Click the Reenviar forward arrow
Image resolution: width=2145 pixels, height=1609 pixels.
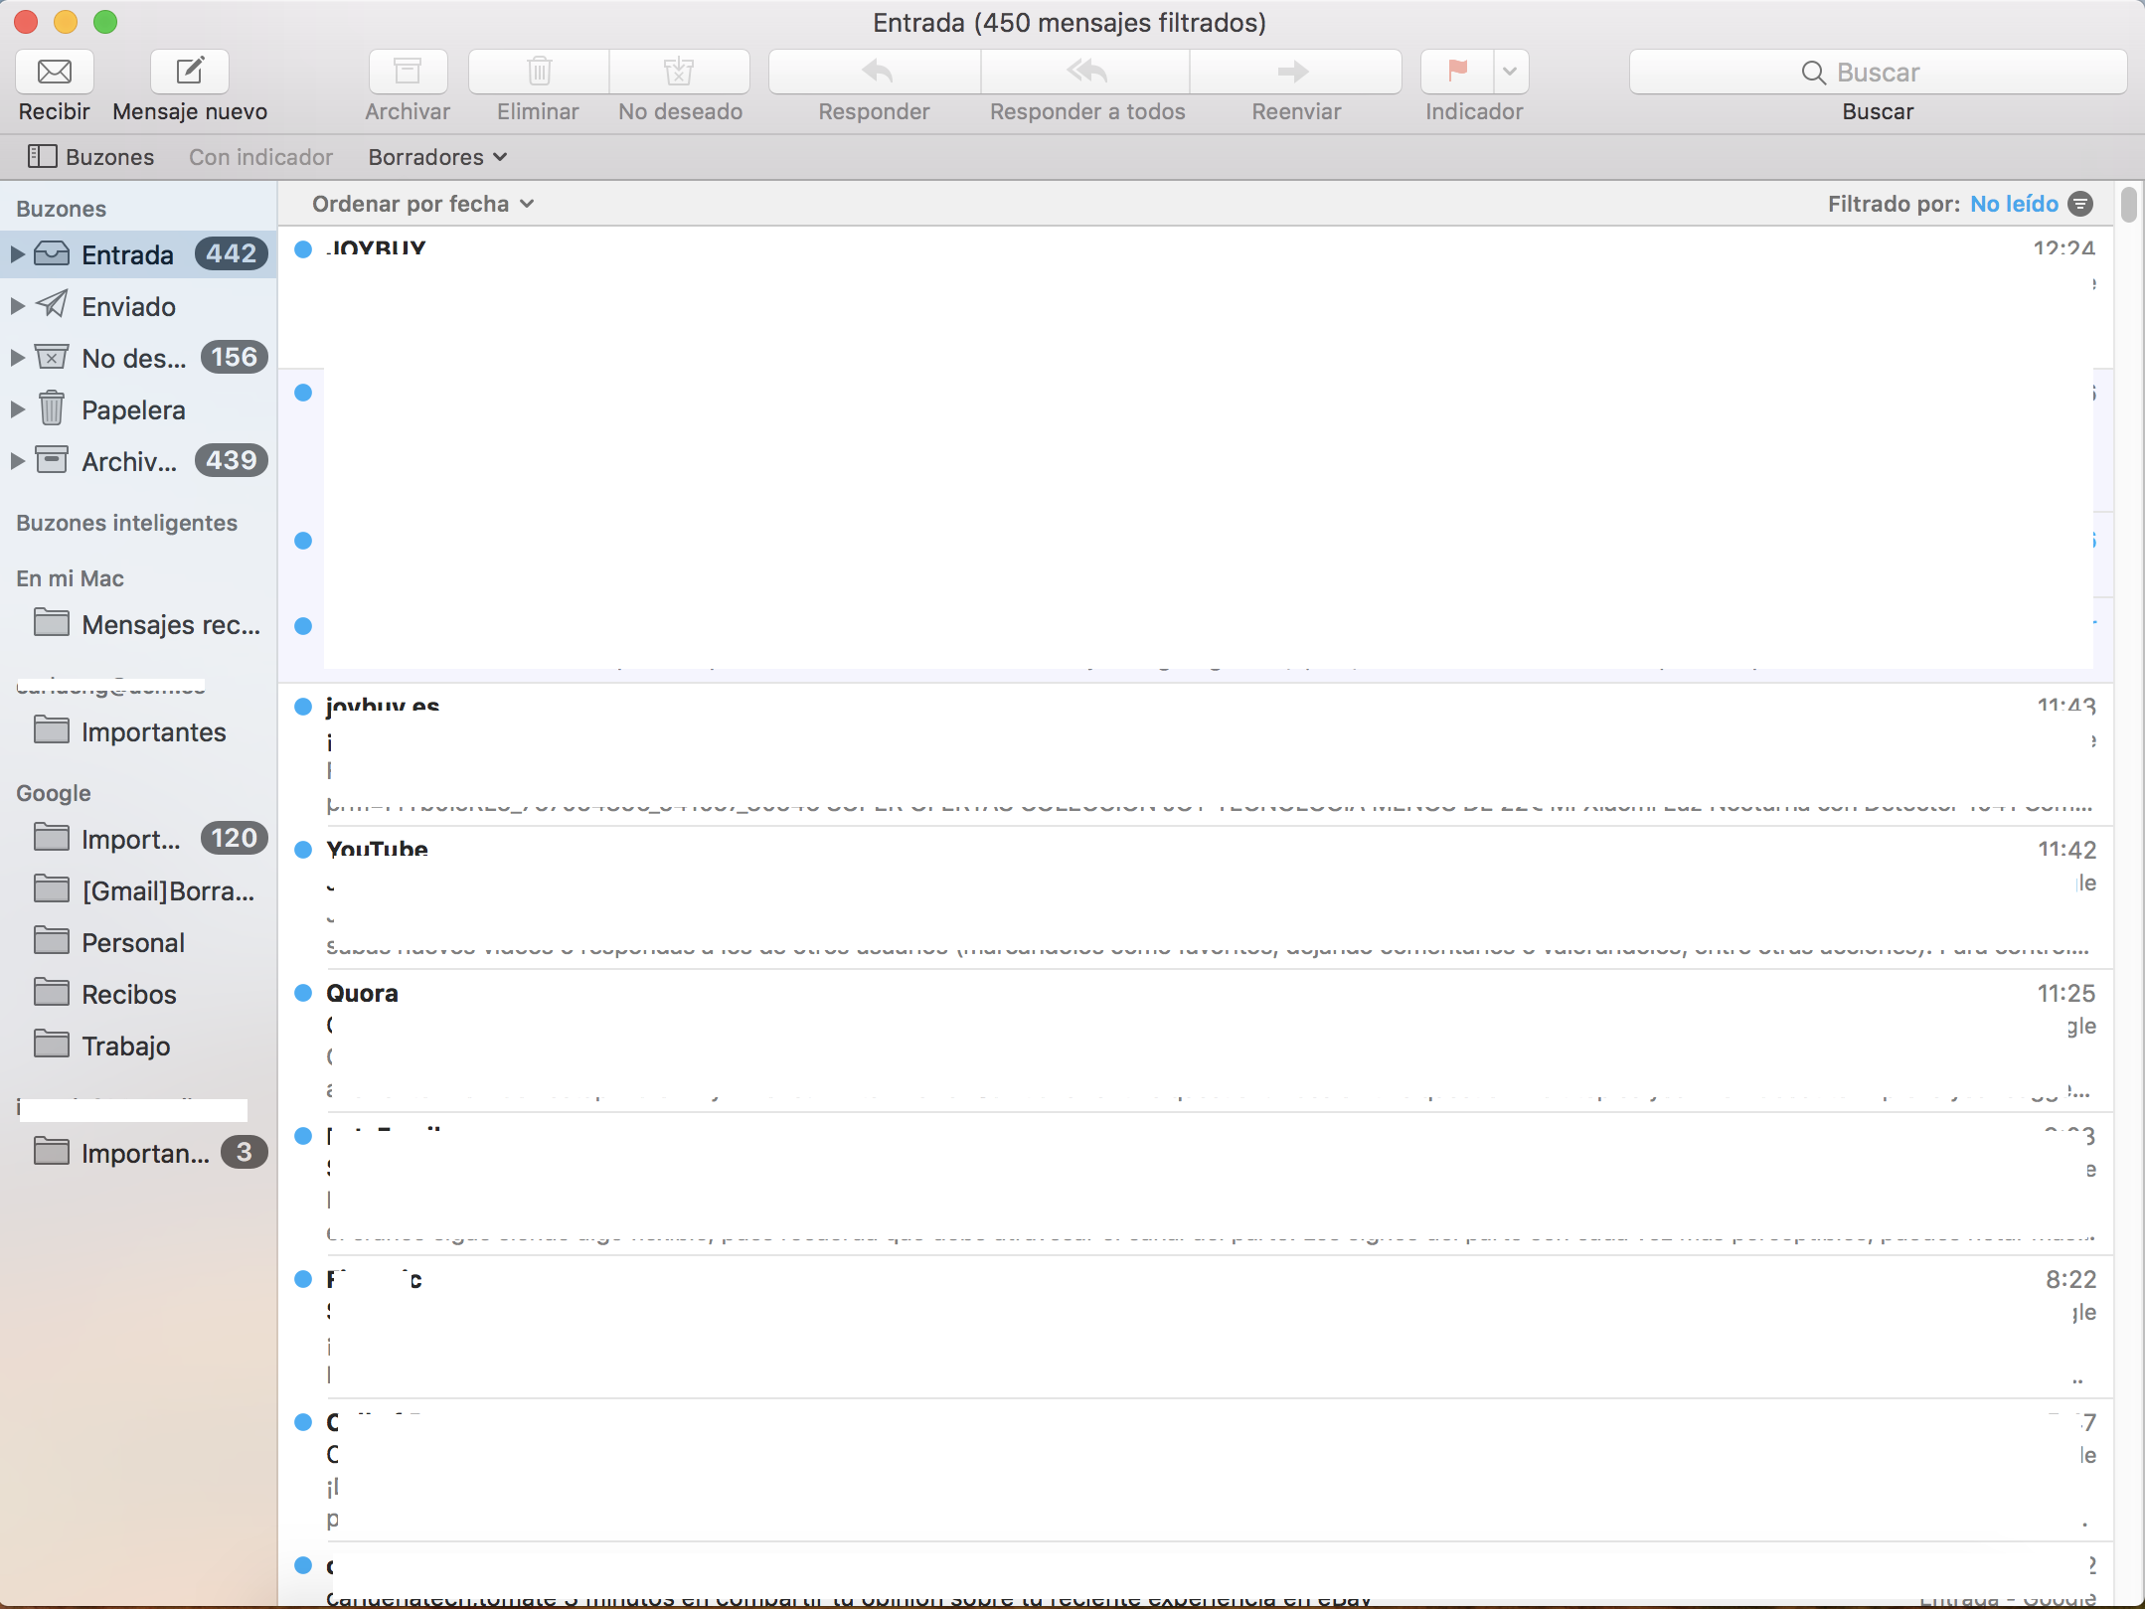(x=1294, y=72)
